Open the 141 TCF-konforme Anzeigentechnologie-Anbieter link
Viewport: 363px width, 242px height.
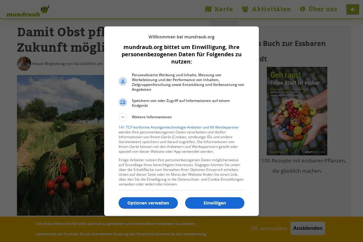pos(179,127)
